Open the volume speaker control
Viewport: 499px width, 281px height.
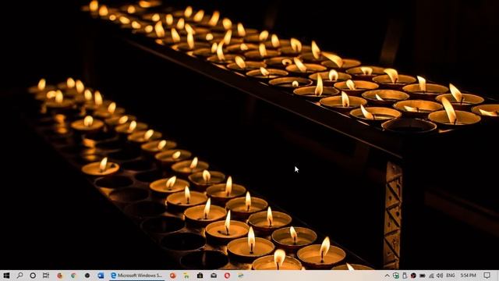[440, 276]
